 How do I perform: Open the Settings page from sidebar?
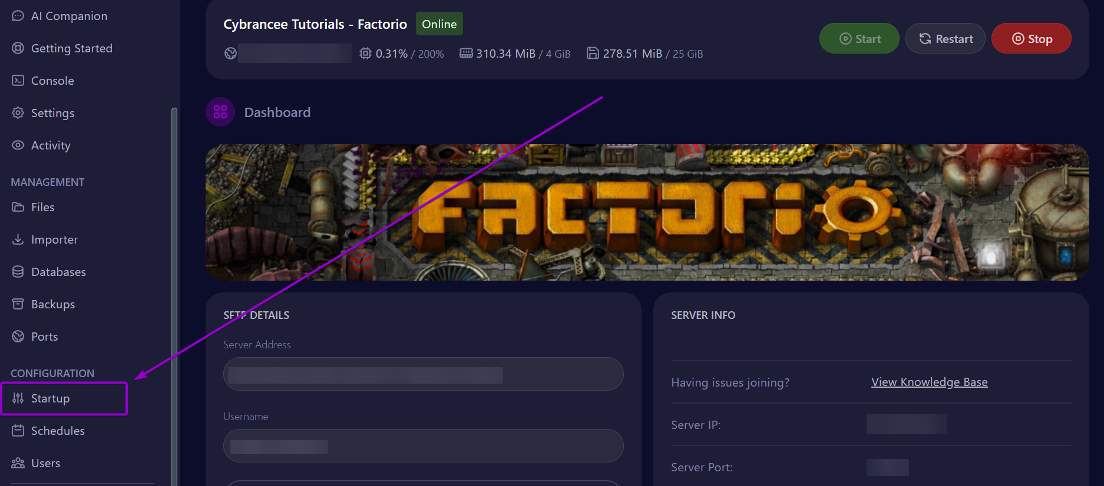point(52,113)
